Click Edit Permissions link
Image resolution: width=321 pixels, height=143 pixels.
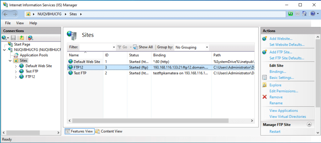[x=284, y=91]
